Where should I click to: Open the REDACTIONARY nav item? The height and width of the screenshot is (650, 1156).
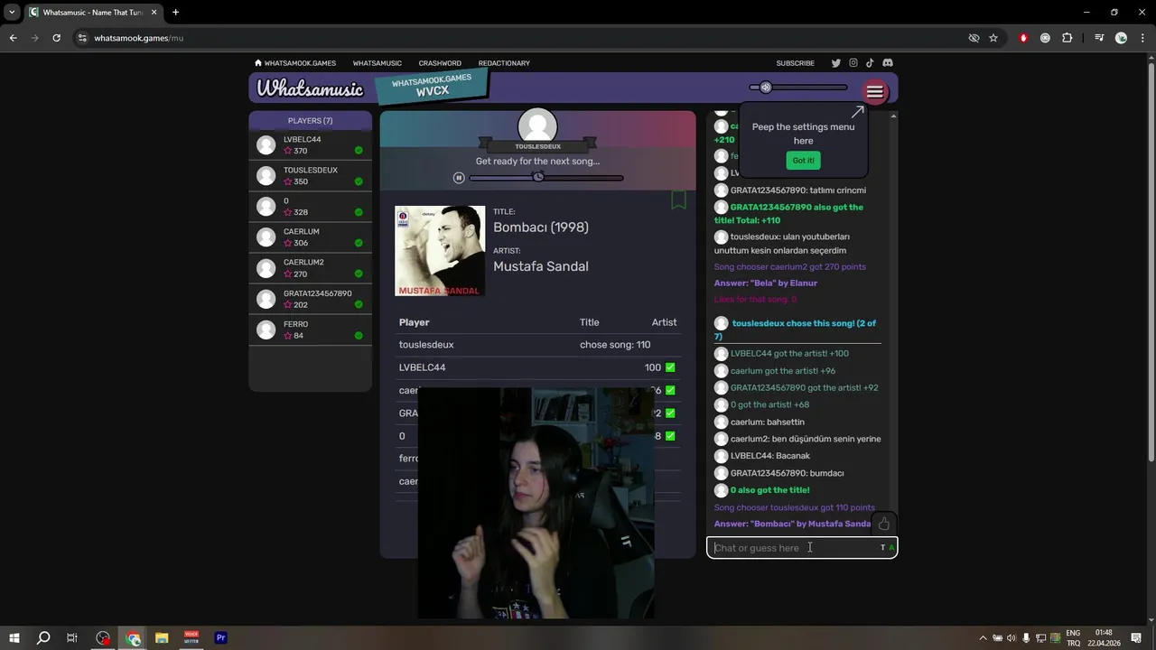pos(504,63)
